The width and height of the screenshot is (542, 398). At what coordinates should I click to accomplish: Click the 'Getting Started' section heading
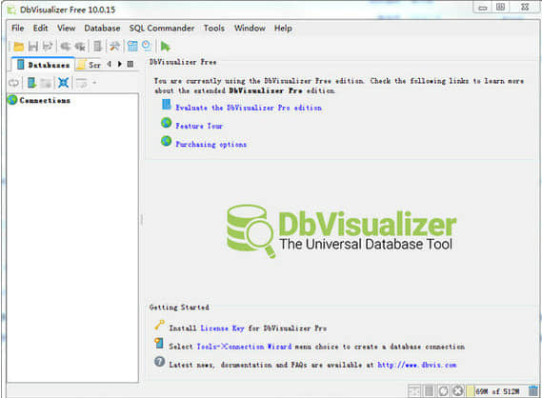(x=179, y=308)
